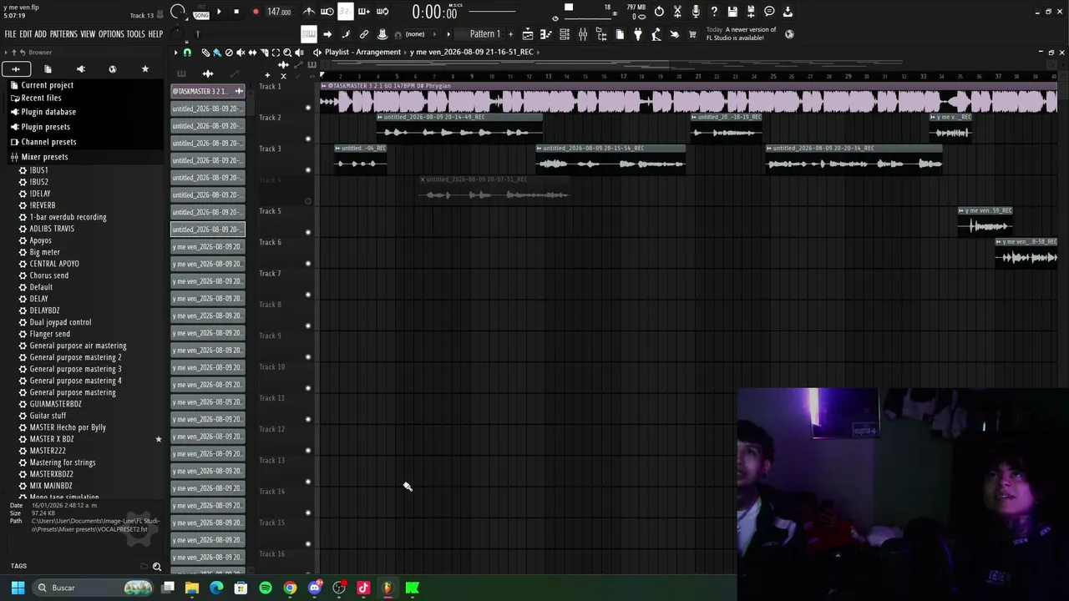Image resolution: width=1069 pixels, height=601 pixels.
Task: Select the MASTER X BDZ preset
Action: pyautogui.click(x=52, y=439)
